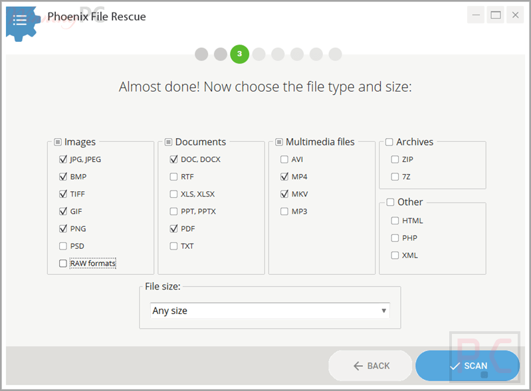531x391 pixels.
Task: Enable the MP3 file type
Action: [284, 211]
